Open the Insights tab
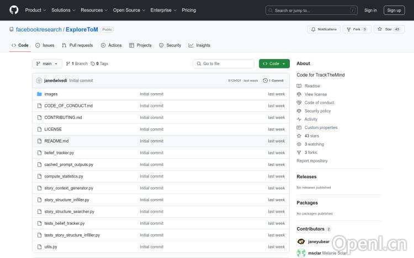The image size is (414, 258). [199, 45]
